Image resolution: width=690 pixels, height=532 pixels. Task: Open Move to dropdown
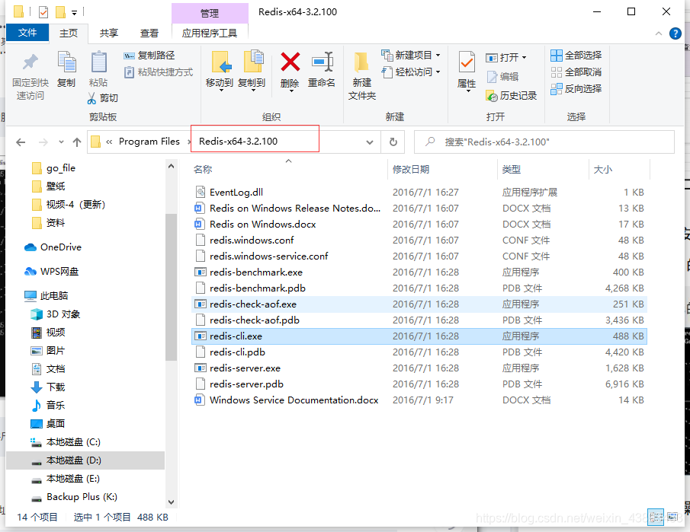219,70
